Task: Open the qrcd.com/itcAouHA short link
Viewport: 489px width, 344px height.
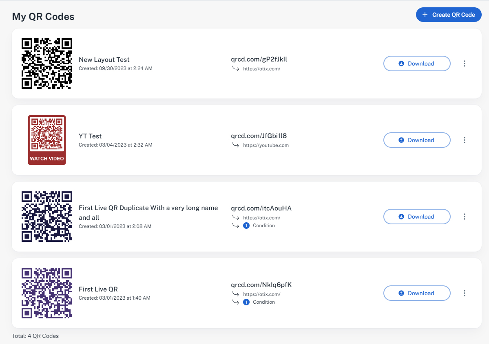Action: (261, 208)
